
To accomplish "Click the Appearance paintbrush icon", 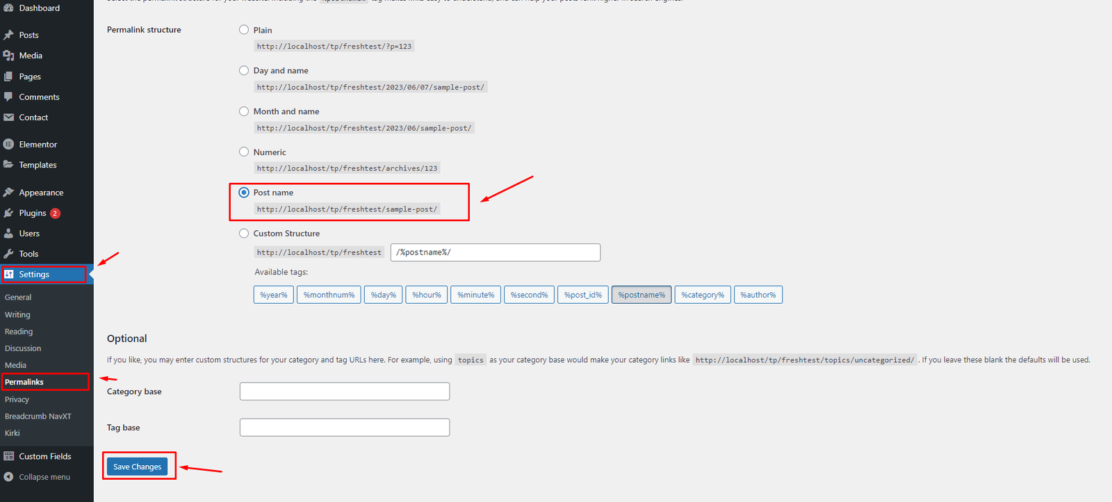I will (x=9, y=193).
